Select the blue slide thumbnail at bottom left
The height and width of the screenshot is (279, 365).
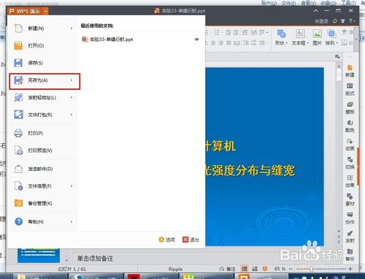[x=39, y=256]
